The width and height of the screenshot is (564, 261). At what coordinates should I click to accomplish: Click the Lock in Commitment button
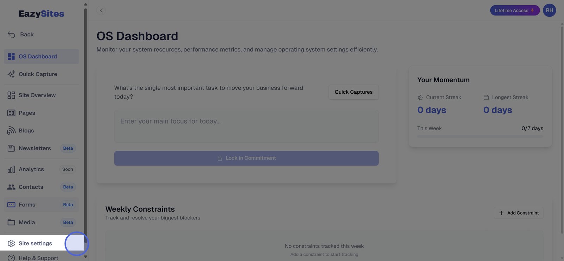[x=246, y=158]
